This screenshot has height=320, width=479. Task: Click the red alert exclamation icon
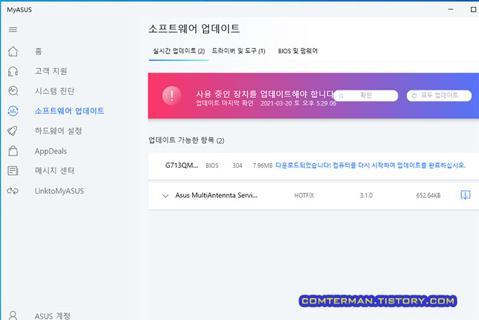point(172,95)
